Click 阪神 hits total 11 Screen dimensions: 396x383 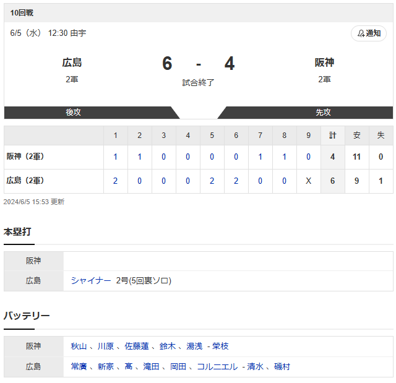[x=356, y=157]
